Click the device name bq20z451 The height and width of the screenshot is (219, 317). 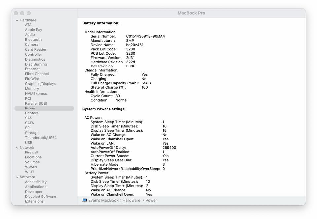(135, 45)
